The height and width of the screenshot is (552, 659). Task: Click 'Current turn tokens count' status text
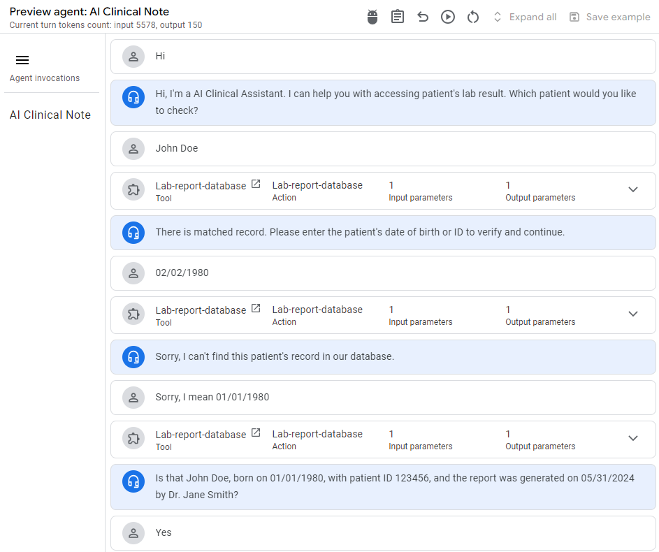[106, 25]
